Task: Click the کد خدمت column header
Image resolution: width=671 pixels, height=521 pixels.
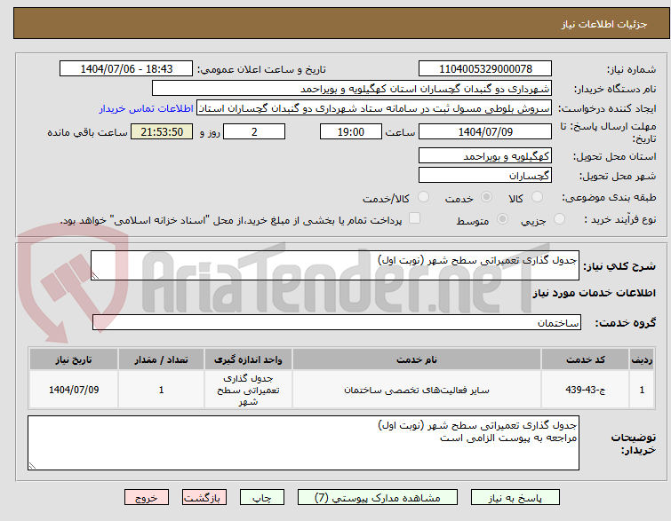Action: 585,359
